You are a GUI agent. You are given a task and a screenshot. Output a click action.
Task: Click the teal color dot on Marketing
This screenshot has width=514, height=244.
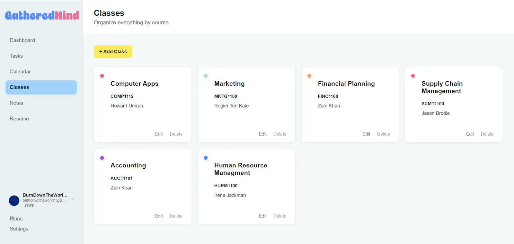coord(206,76)
